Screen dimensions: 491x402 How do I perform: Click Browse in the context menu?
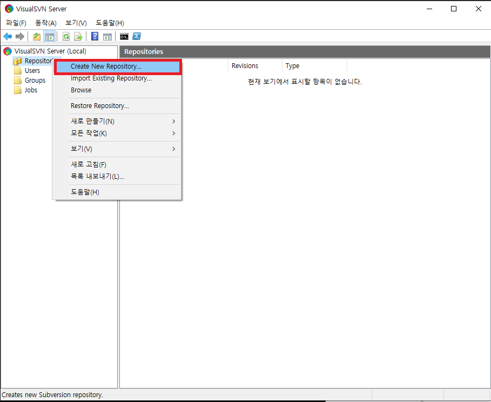pos(117,90)
